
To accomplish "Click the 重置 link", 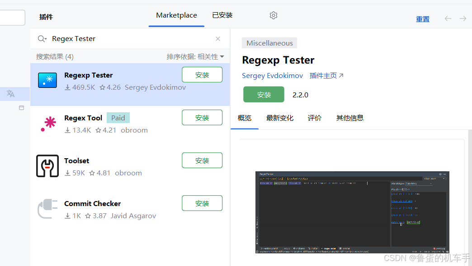I will tap(423, 19).
